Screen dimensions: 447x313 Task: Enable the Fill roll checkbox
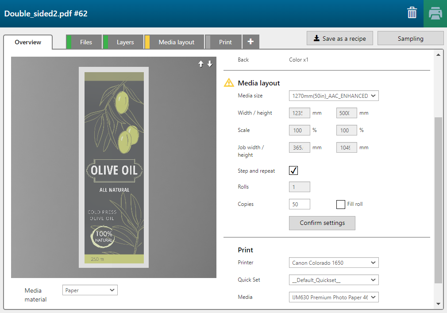[340, 204]
